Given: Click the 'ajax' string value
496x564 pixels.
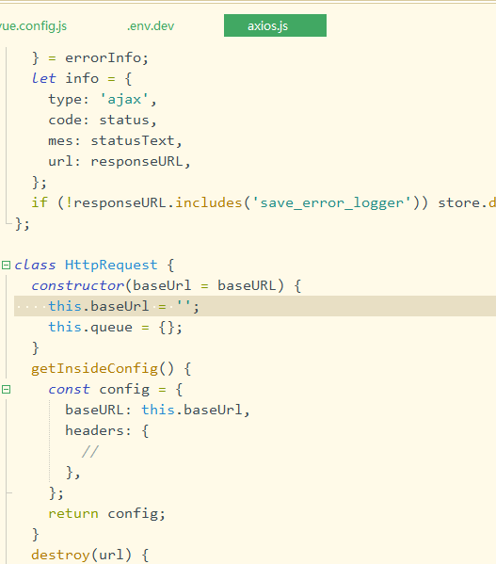Looking at the screenshot, I should [124, 99].
